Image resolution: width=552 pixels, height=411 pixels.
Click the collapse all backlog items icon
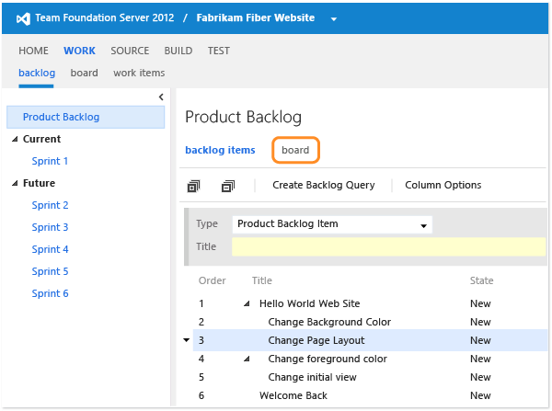(x=228, y=186)
